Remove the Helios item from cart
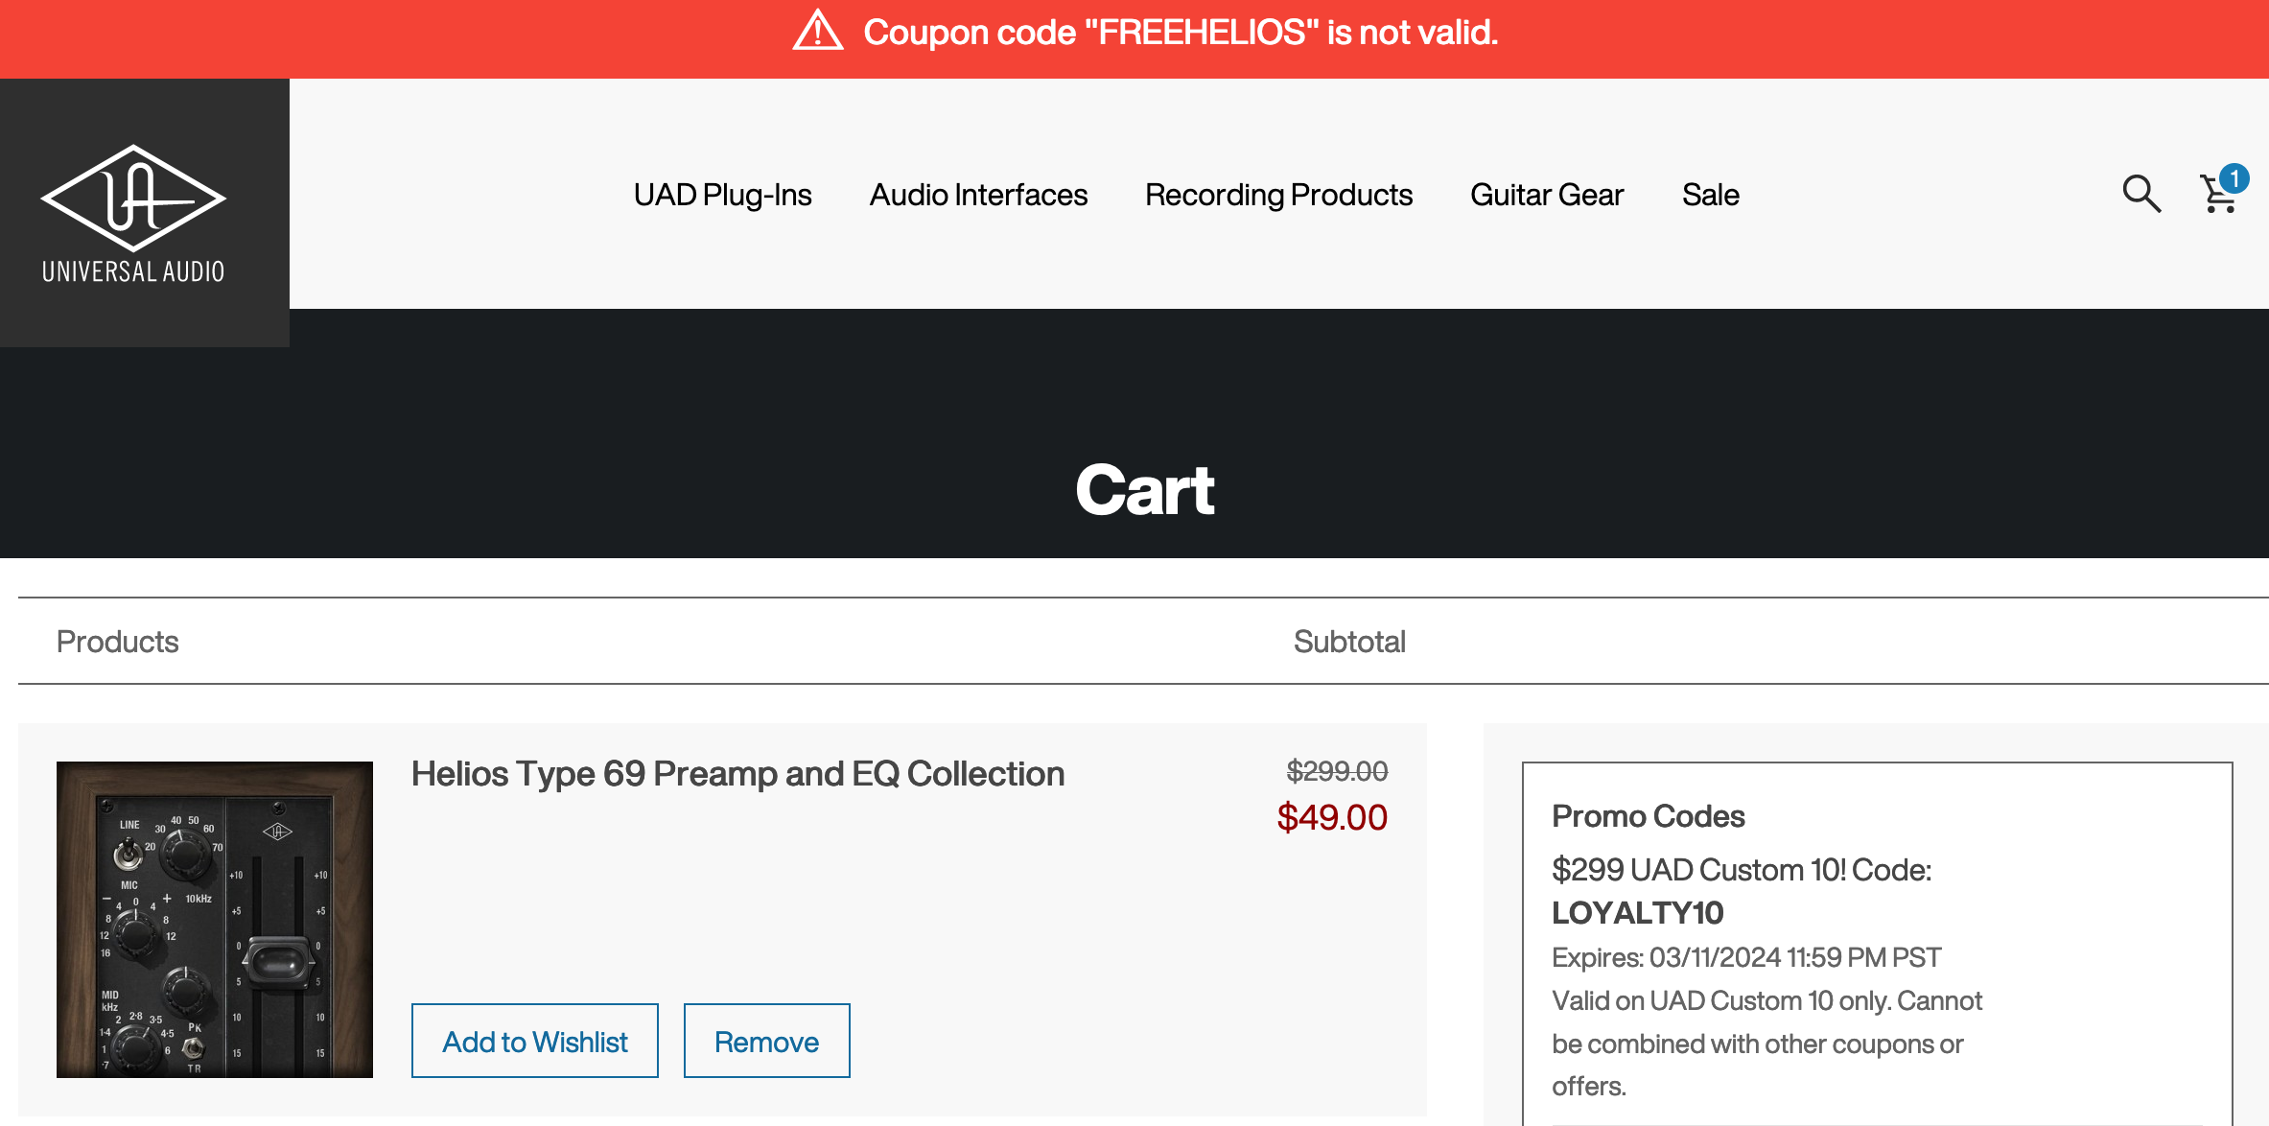 [766, 1041]
